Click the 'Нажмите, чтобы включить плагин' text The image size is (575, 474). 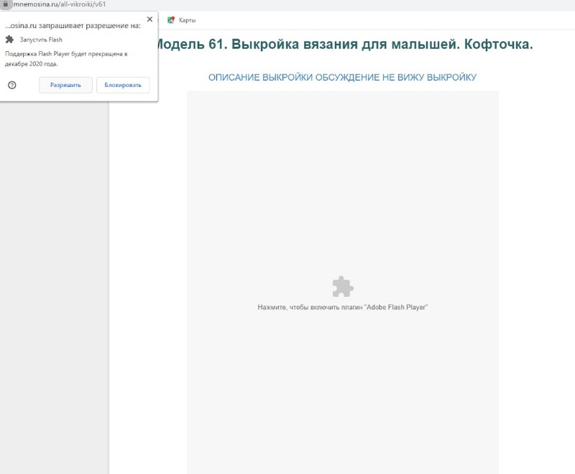343,307
